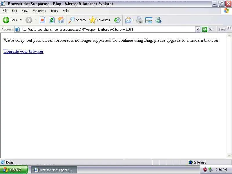Image resolution: width=232 pixels, height=174 pixels.
Task: Open the File menu
Action: [5, 11]
